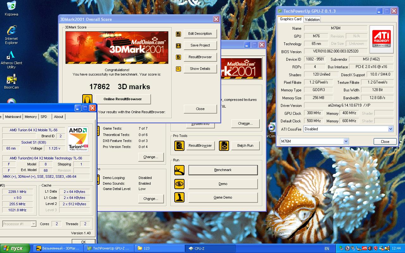This screenshot has height=253, width=405.
Task: Click the EN language indicator
Action: [x=327, y=249]
